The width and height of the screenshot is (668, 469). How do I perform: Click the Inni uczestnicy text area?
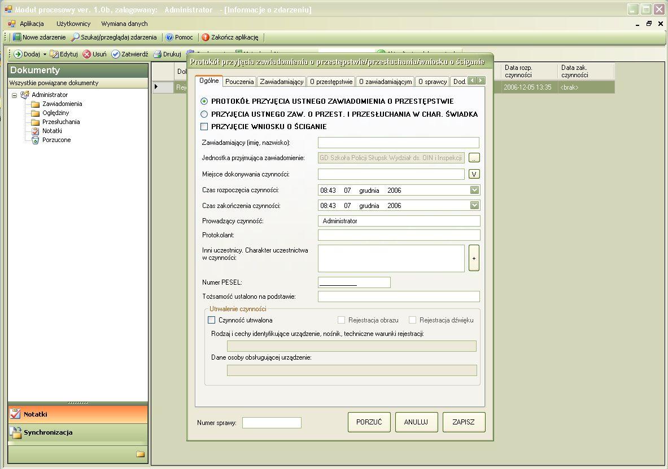pyautogui.click(x=391, y=258)
